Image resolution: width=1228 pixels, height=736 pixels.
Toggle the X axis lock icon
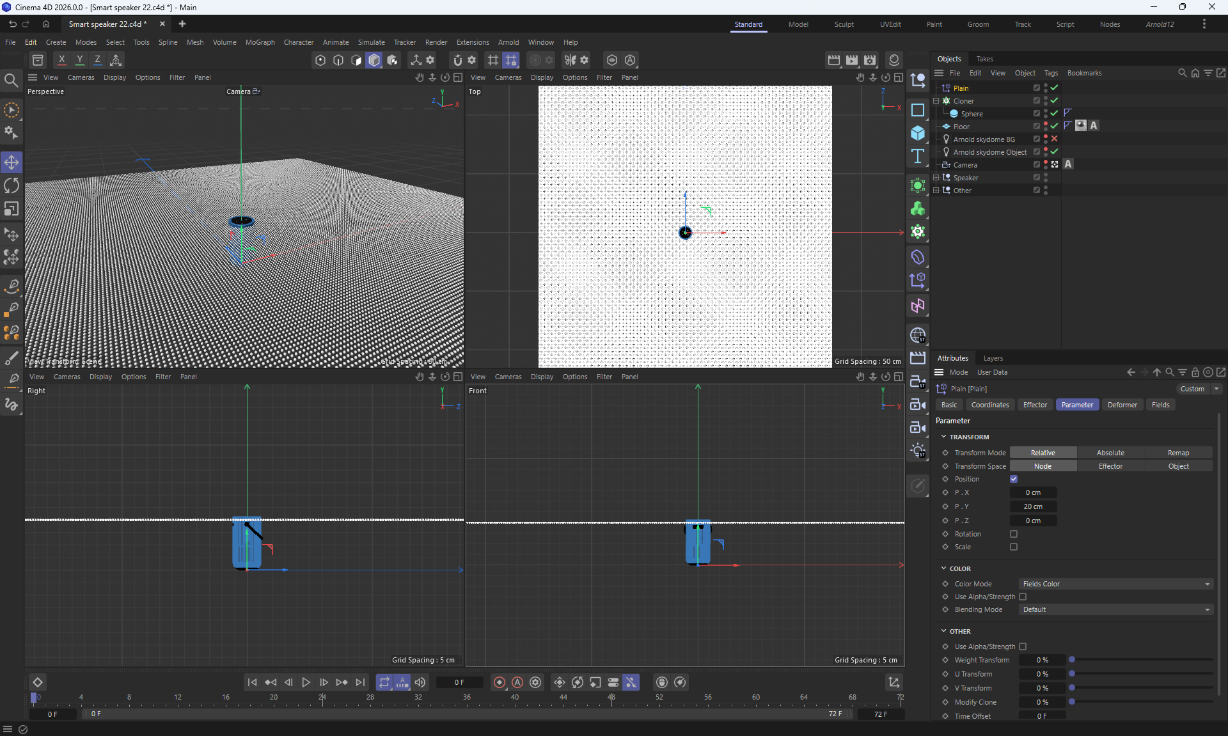(x=61, y=60)
